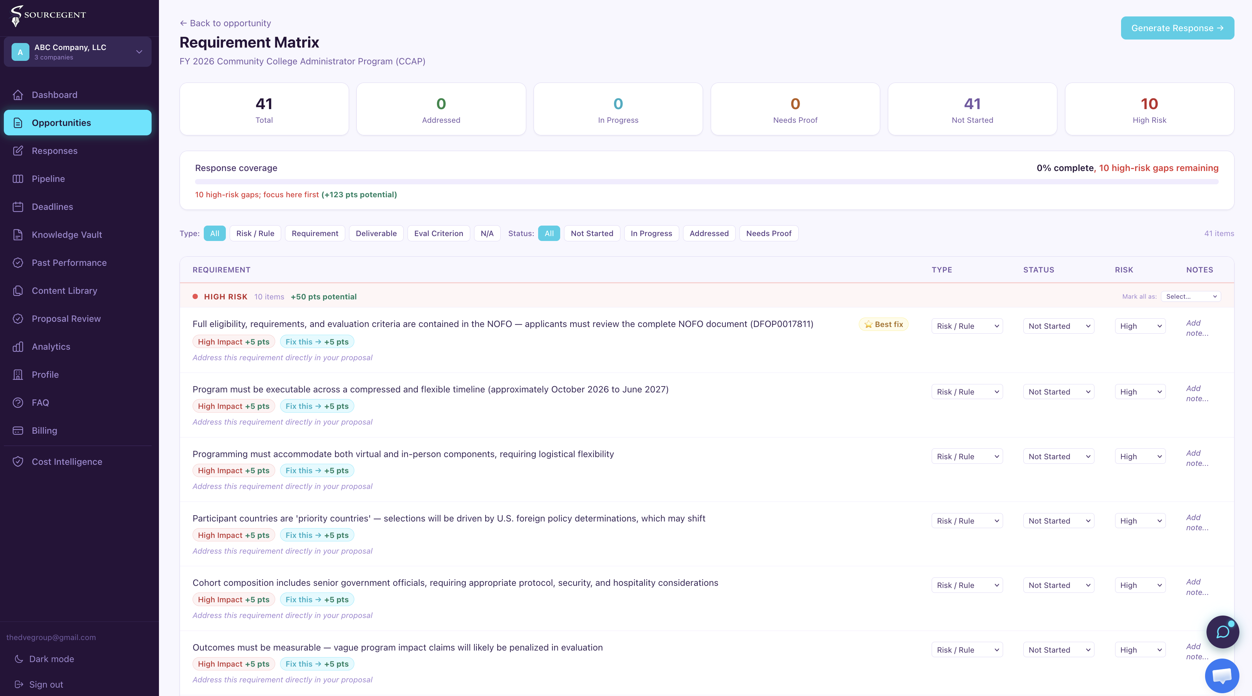Screen dimensions: 1252x696
Task: Click Sign out
Action: pos(46,684)
